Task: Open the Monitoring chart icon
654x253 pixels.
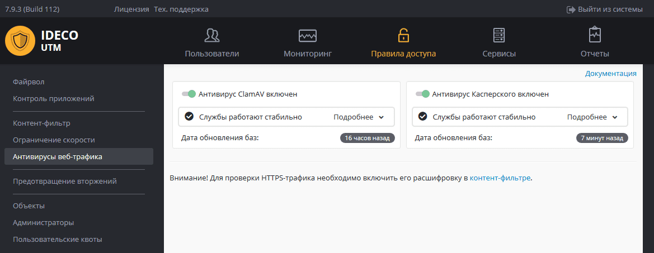Action: click(x=308, y=36)
